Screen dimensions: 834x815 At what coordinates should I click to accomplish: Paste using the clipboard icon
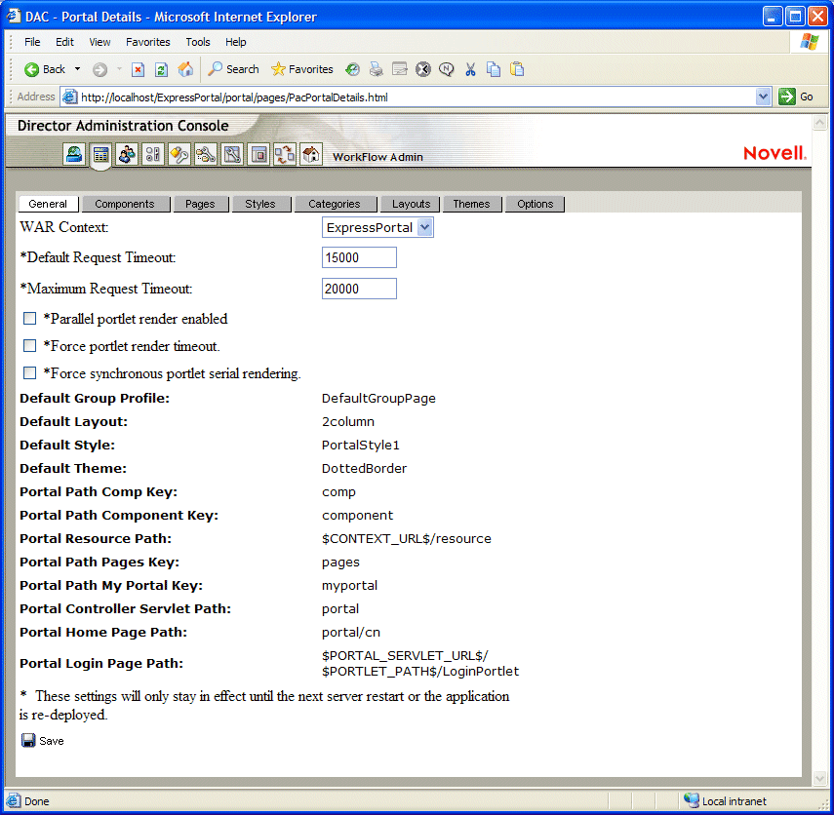(517, 69)
